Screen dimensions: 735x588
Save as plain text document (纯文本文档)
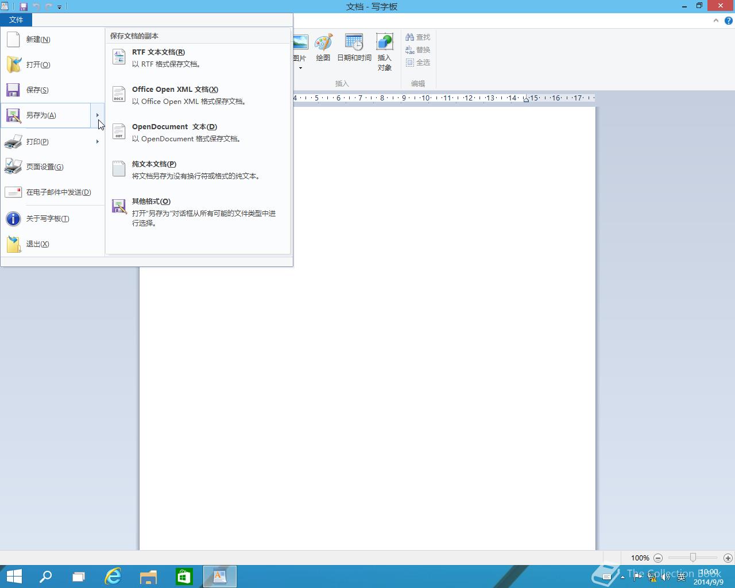pyautogui.click(x=198, y=170)
